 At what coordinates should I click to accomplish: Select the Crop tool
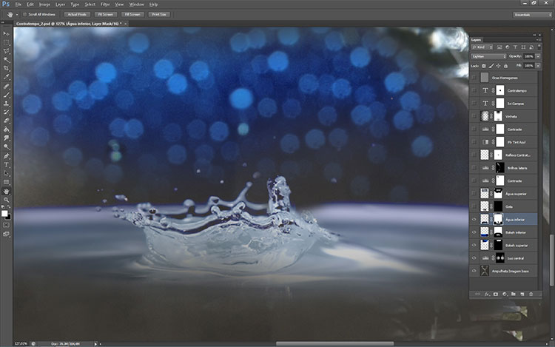[6, 68]
